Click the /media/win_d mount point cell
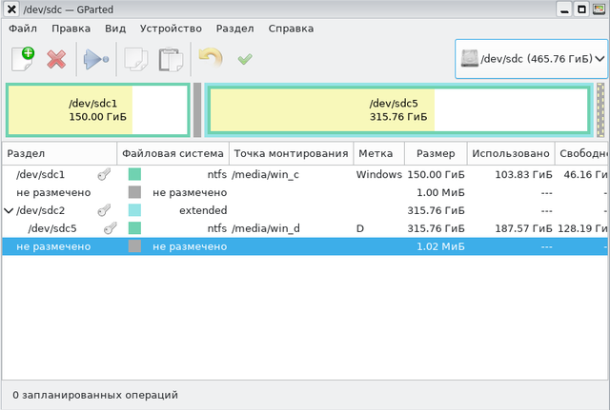This screenshot has width=610, height=410. click(x=266, y=228)
